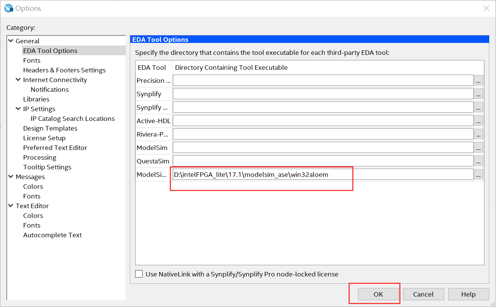
Task: Collapse the Text Editor category
Action: coord(11,206)
